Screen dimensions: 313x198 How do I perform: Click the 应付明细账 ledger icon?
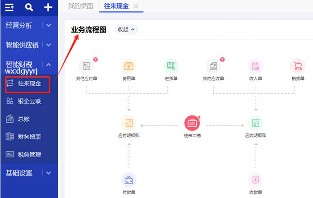point(129,123)
